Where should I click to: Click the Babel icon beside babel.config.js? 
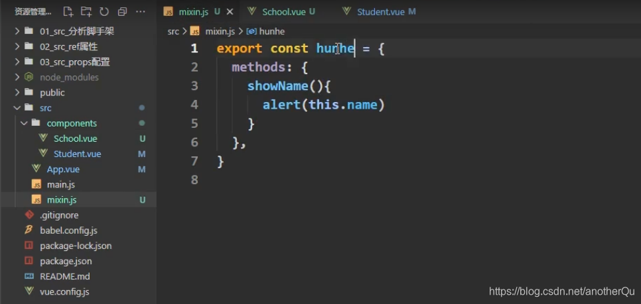point(29,230)
